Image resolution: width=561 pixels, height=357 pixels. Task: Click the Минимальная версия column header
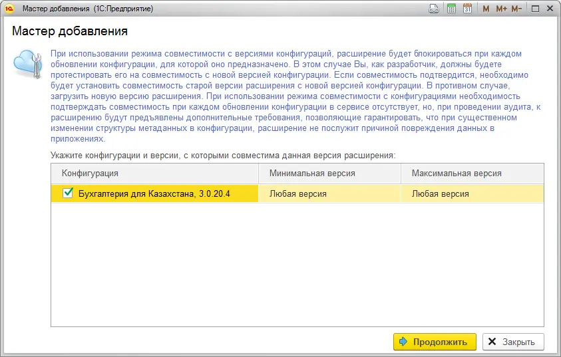pyautogui.click(x=329, y=174)
